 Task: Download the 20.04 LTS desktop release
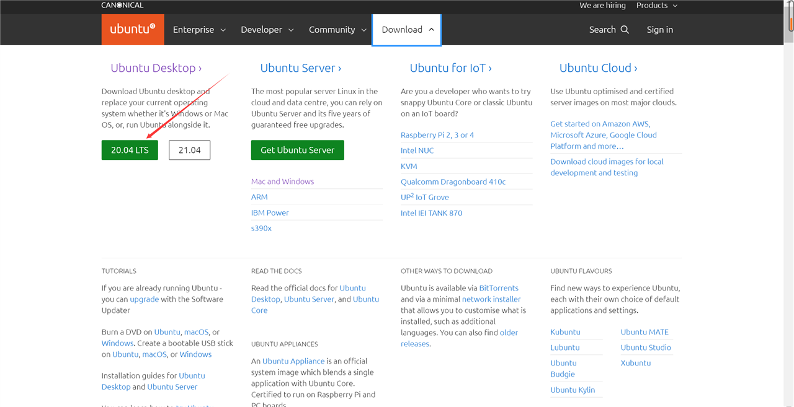(x=130, y=150)
